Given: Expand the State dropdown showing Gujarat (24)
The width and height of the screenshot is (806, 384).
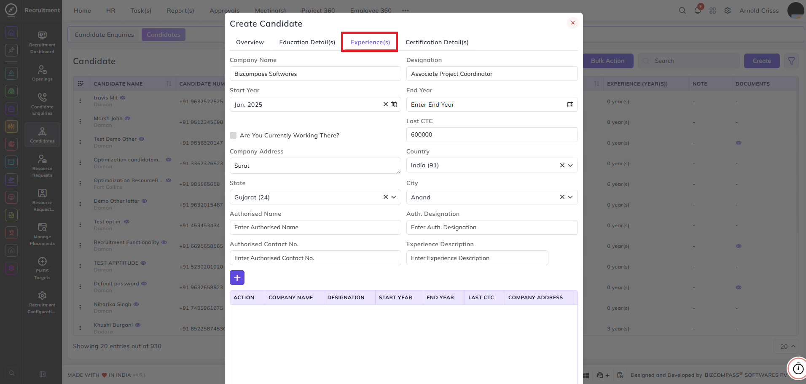Looking at the screenshot, I should 394,197.
